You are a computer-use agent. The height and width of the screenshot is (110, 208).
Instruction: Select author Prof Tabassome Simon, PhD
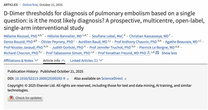coord(69,53)
